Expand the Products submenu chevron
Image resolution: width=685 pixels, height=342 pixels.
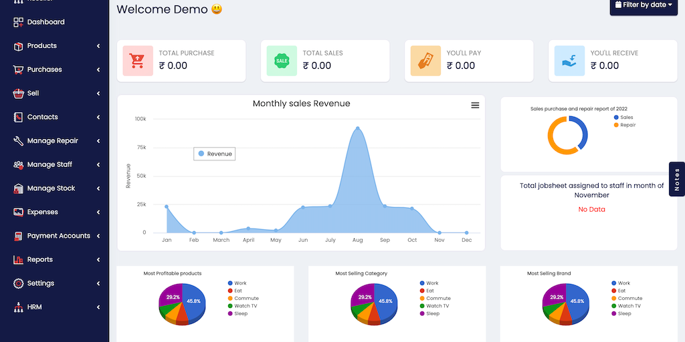point(98,46)
